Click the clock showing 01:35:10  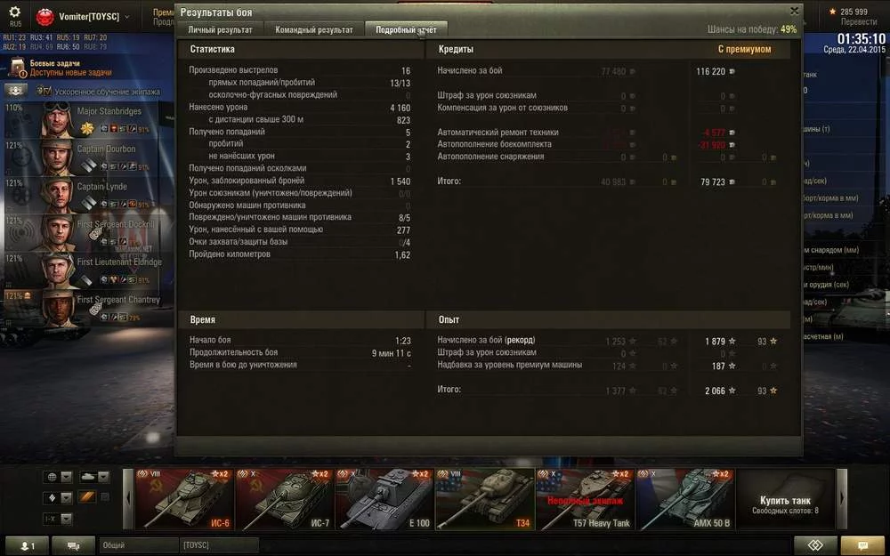(861, 38)
